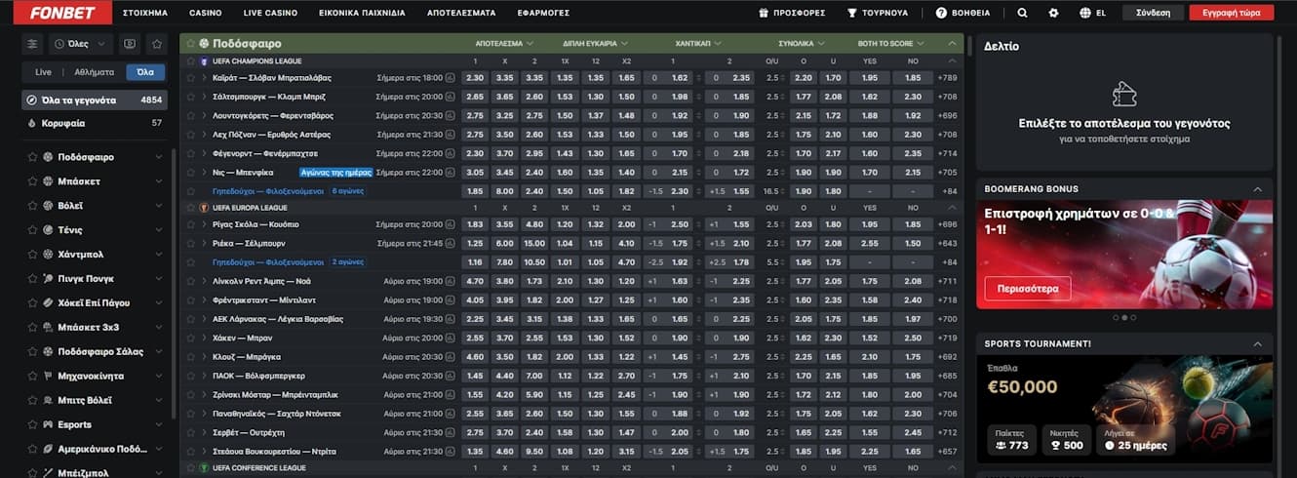Expand the Ποδόσφαιρο sidebar chevron
The image size is (1297, 478).
(159, 157)
